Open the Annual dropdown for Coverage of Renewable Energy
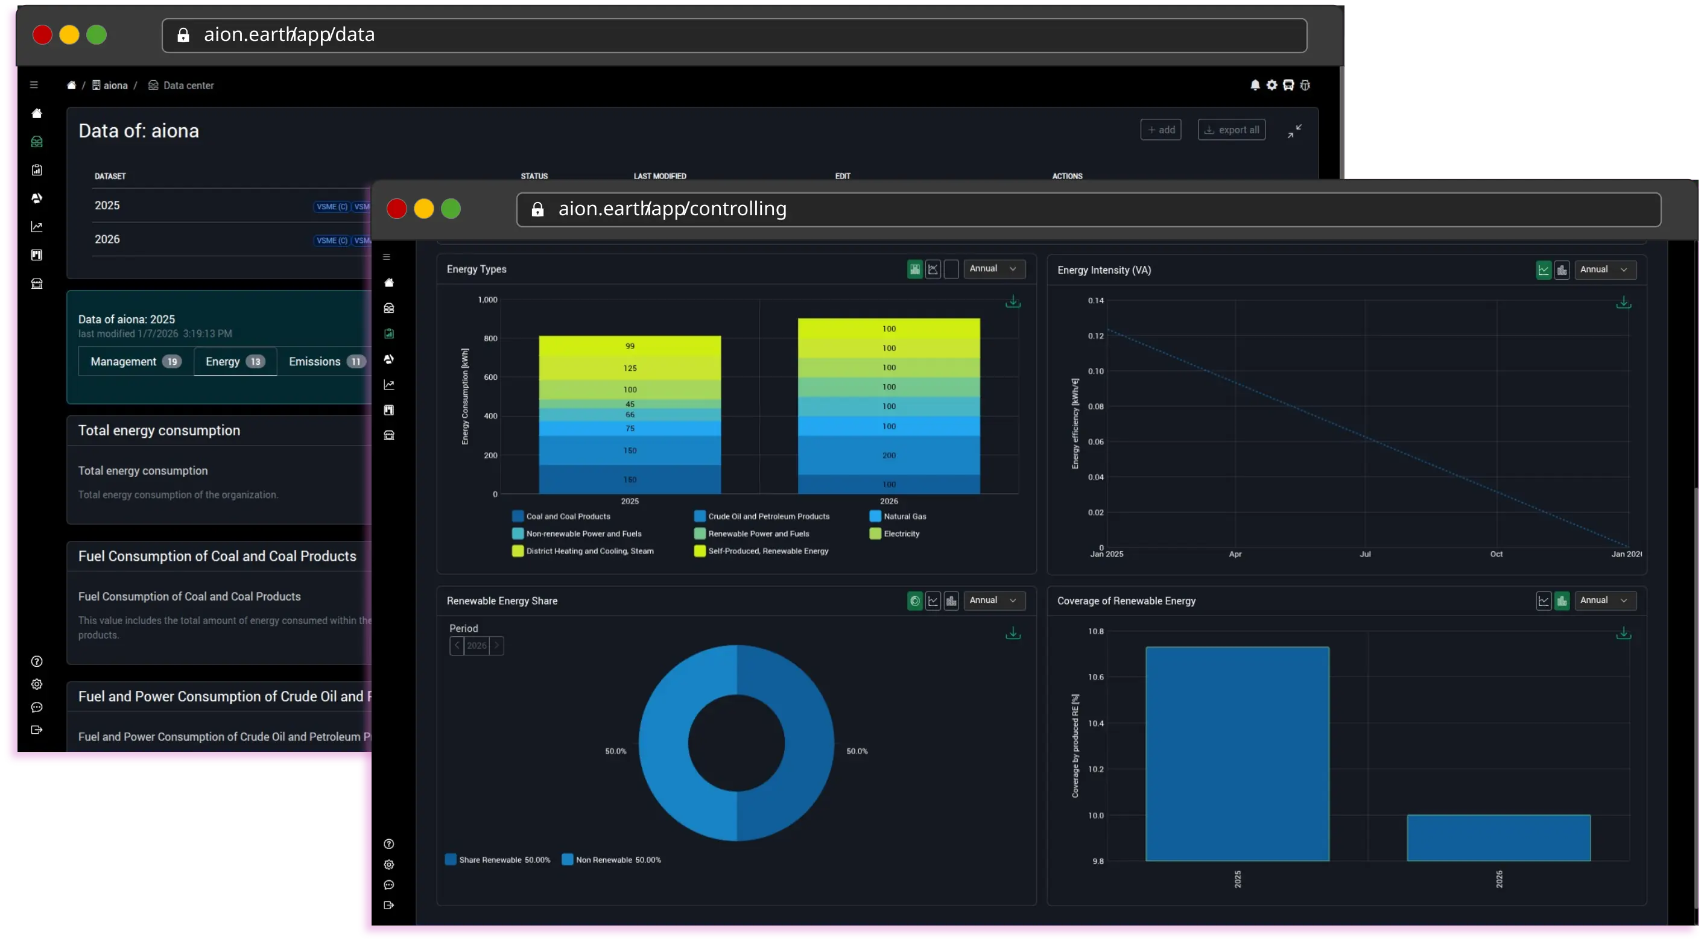Screen dimensions: 1704x943 (1606, 601)
